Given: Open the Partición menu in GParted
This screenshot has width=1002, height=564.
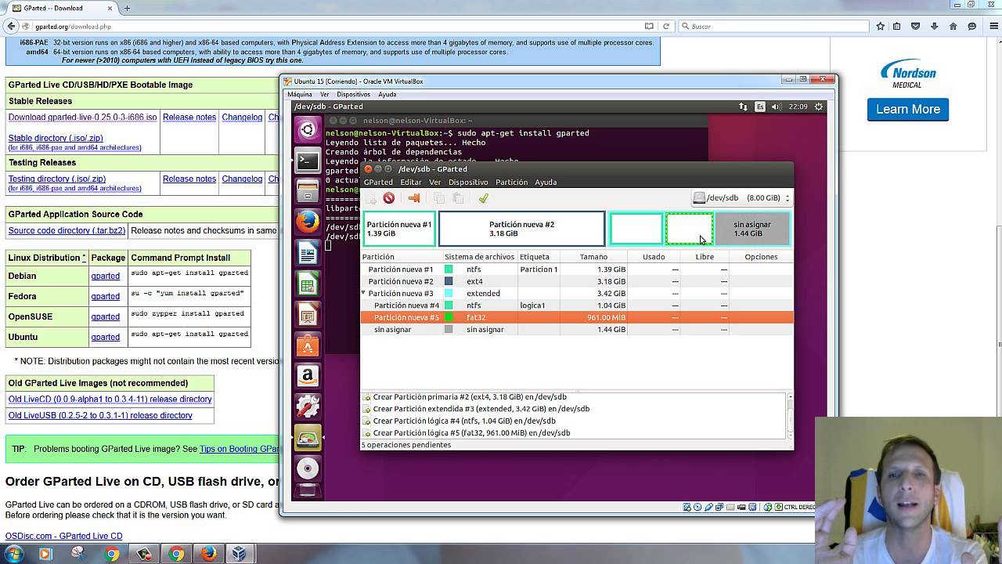Looking at the screenshot, I should coord(512,182).
